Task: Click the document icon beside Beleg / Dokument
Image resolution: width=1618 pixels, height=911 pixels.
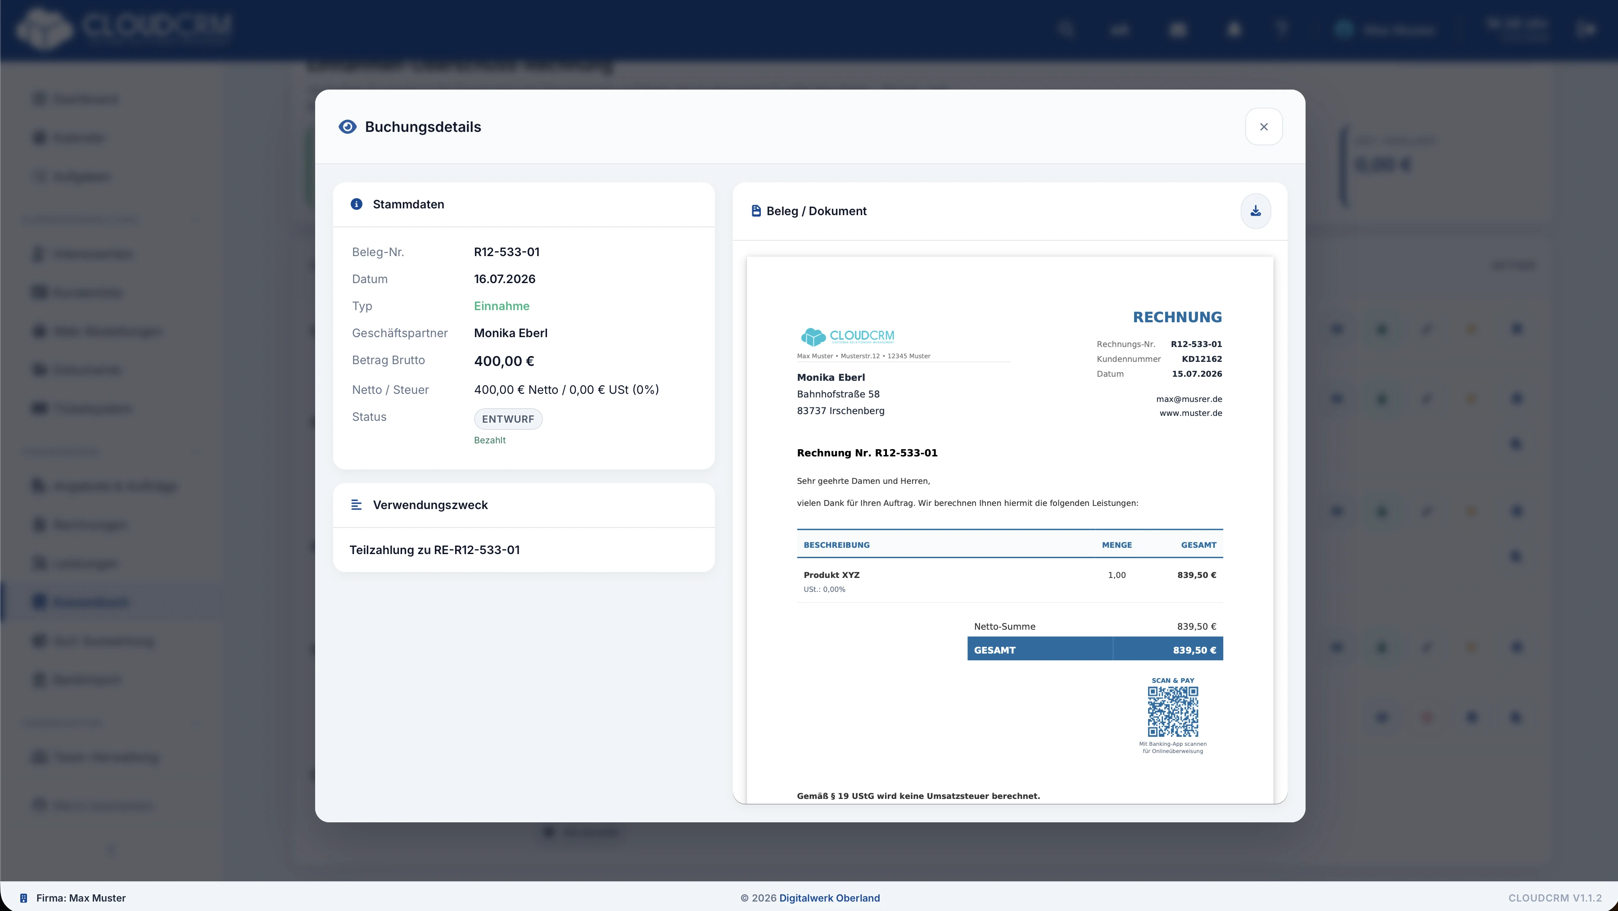Action: coord(756,211)
